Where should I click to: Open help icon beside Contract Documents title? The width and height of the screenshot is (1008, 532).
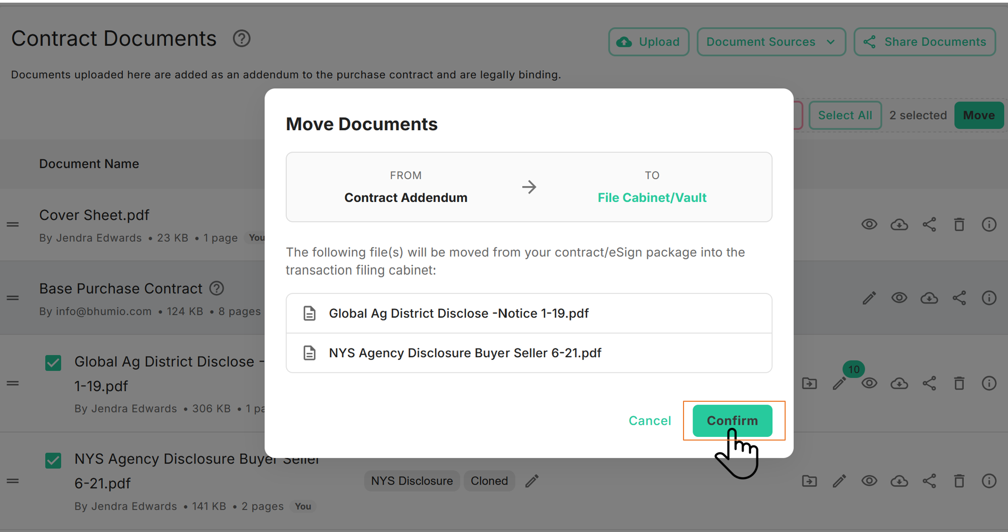pos(241,39)
